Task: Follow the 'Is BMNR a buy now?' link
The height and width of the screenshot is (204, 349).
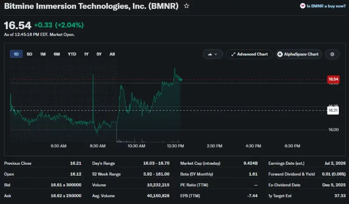Action: click(x=326, y=6)
